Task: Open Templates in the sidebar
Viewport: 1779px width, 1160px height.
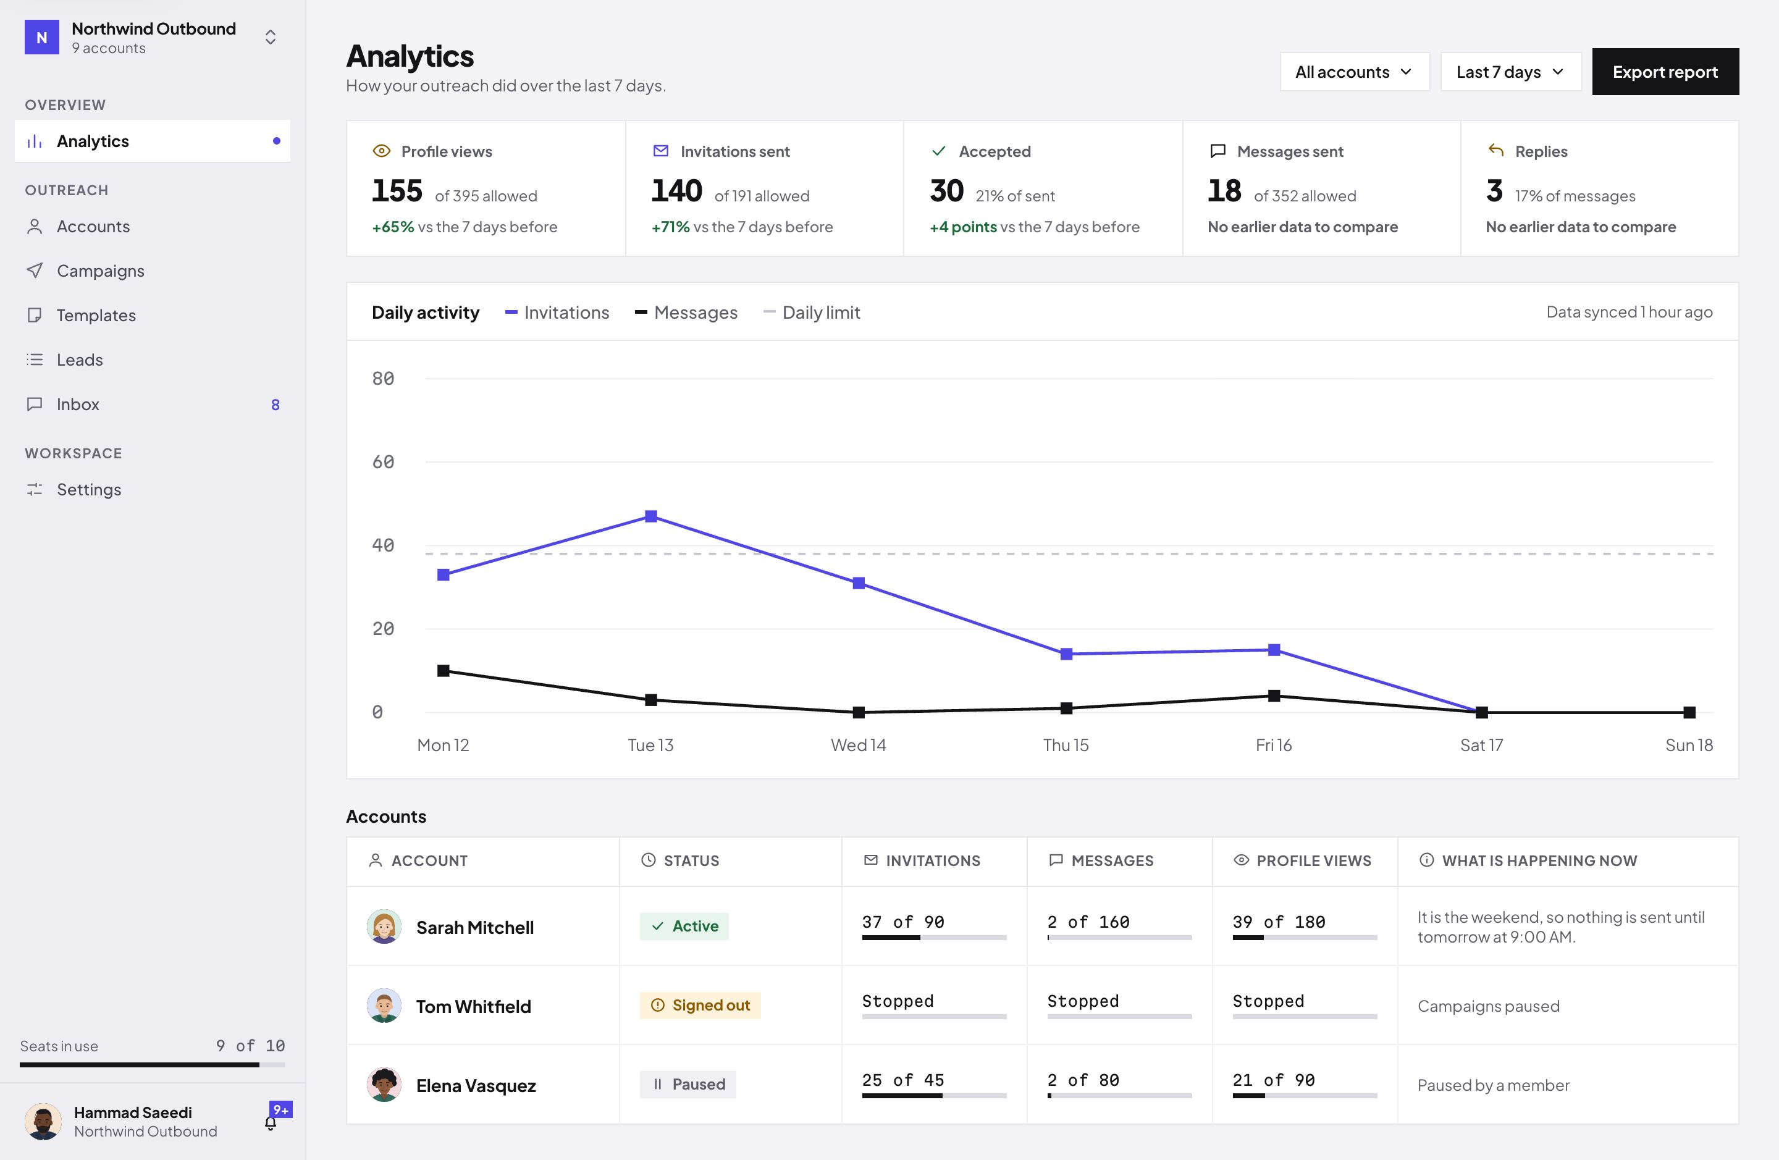Action: [x=153, y=316]
